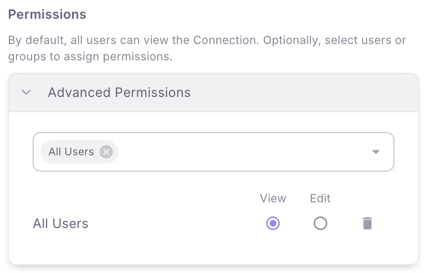The height and width of the screenshot is (273, 427).
Task: Click the View column header
Action: (273, 198)
